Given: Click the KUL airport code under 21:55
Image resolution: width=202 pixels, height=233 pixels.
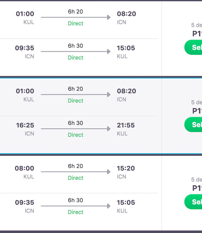Looking at the screenshot, I should (x=122, y=134).
